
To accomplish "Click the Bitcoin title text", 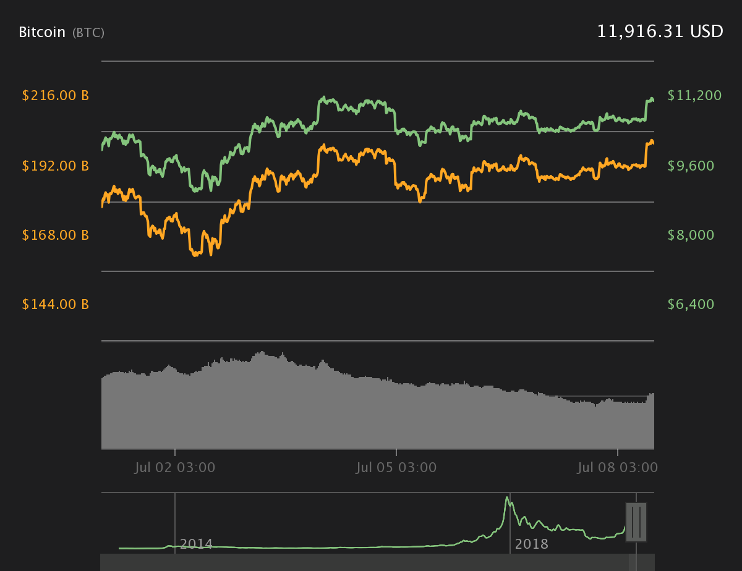I will (x=42, y=32).
